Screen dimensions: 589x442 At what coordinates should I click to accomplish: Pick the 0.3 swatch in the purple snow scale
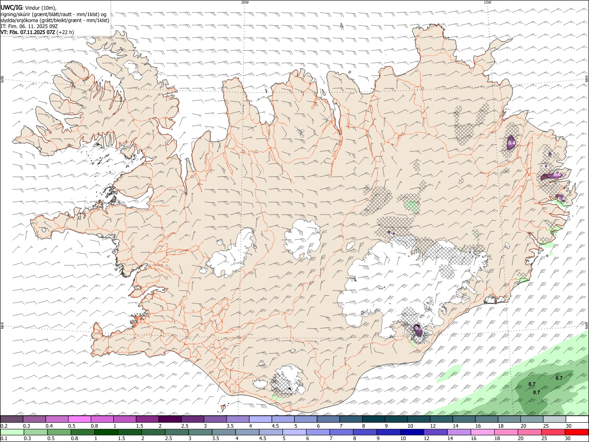(x=34, y=419)
